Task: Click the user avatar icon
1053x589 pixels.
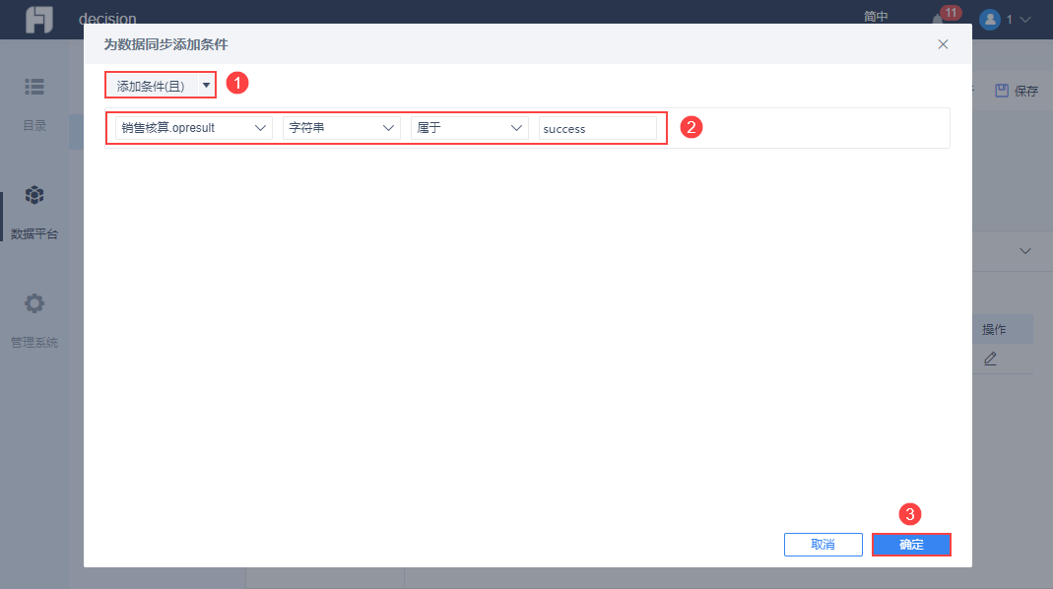Action: click(x=990, y=20)
